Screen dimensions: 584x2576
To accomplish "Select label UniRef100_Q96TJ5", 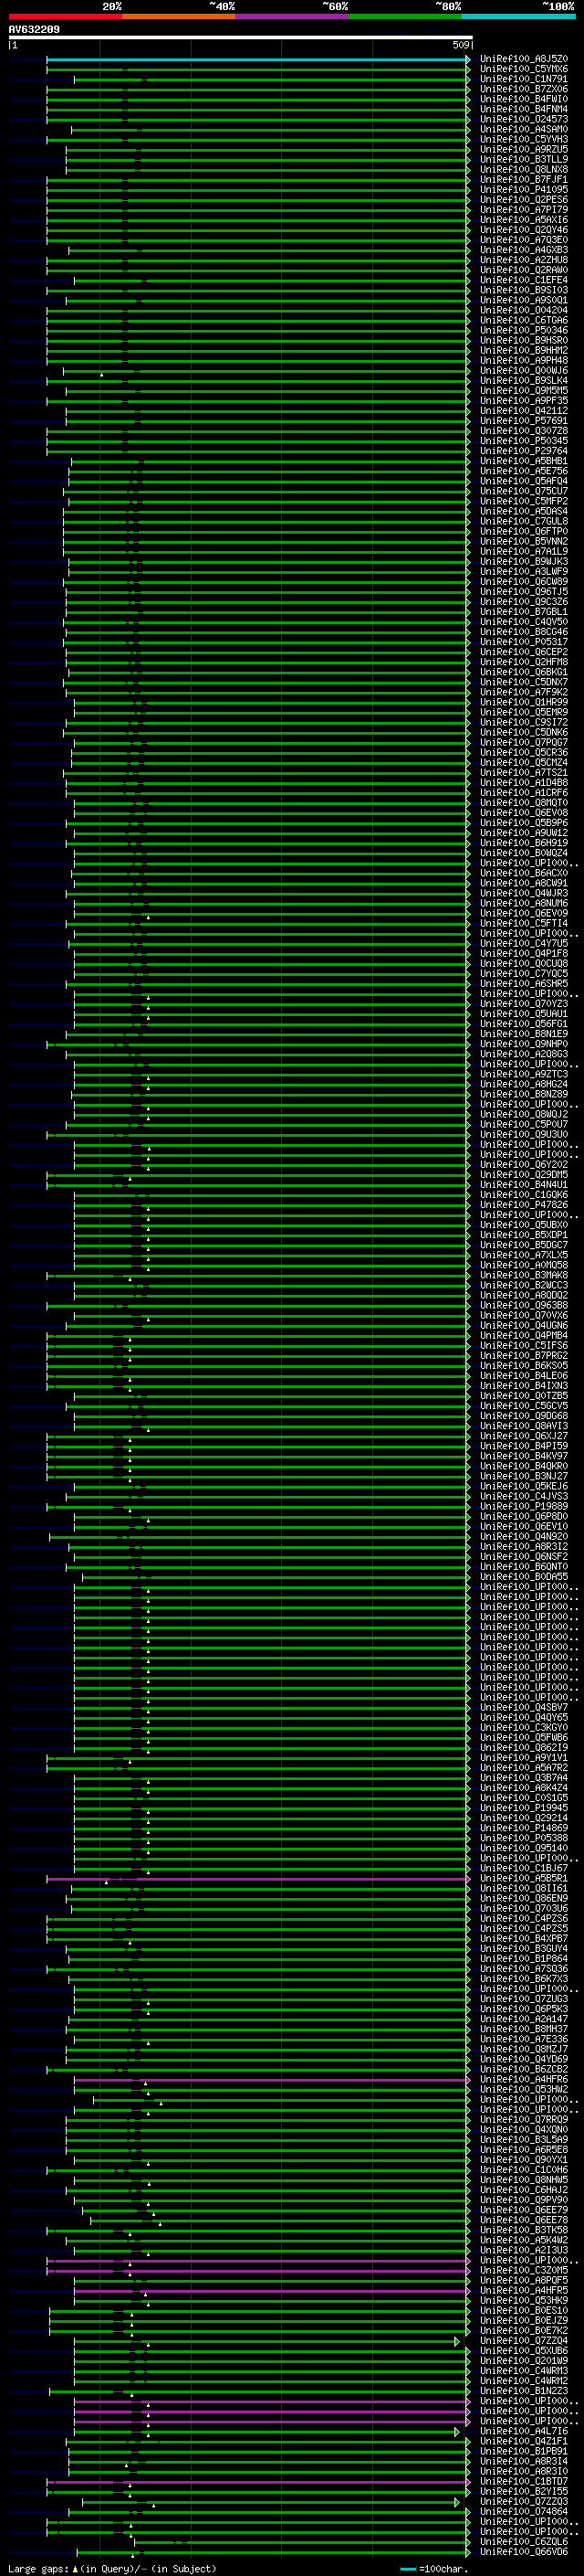I will [x=524, y=592].
